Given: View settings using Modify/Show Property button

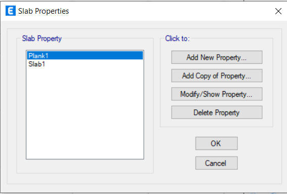Looking at the screenshot, I should [x=217, y=94].
